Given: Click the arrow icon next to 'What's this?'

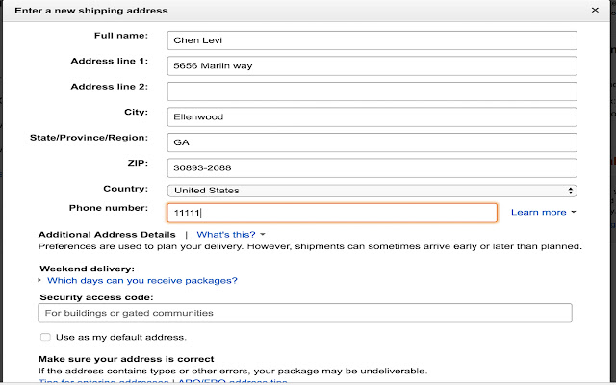Looking at the screenshot, I should [x=263, y=234].
